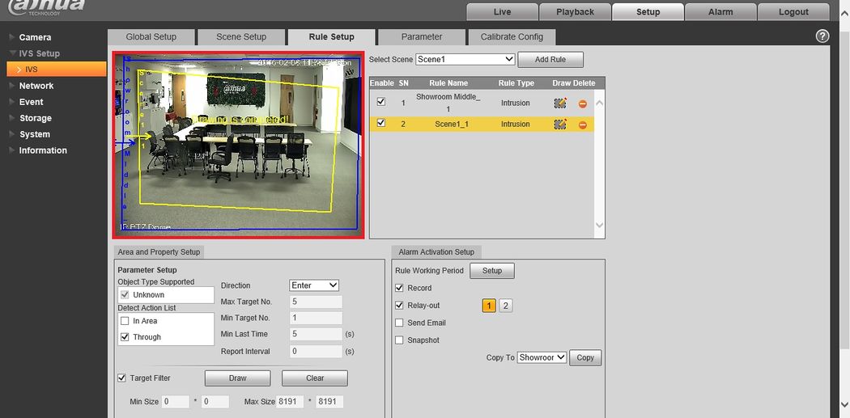This screenshot has width=850, height=418.
Task: Enable the Send Email checkbox
Action: tap(399, 323)
